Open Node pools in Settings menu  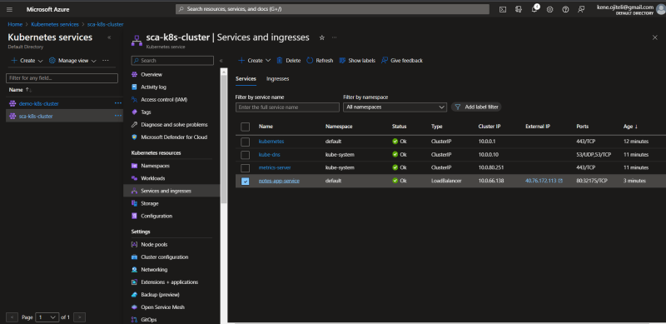[x=154, y=245]
